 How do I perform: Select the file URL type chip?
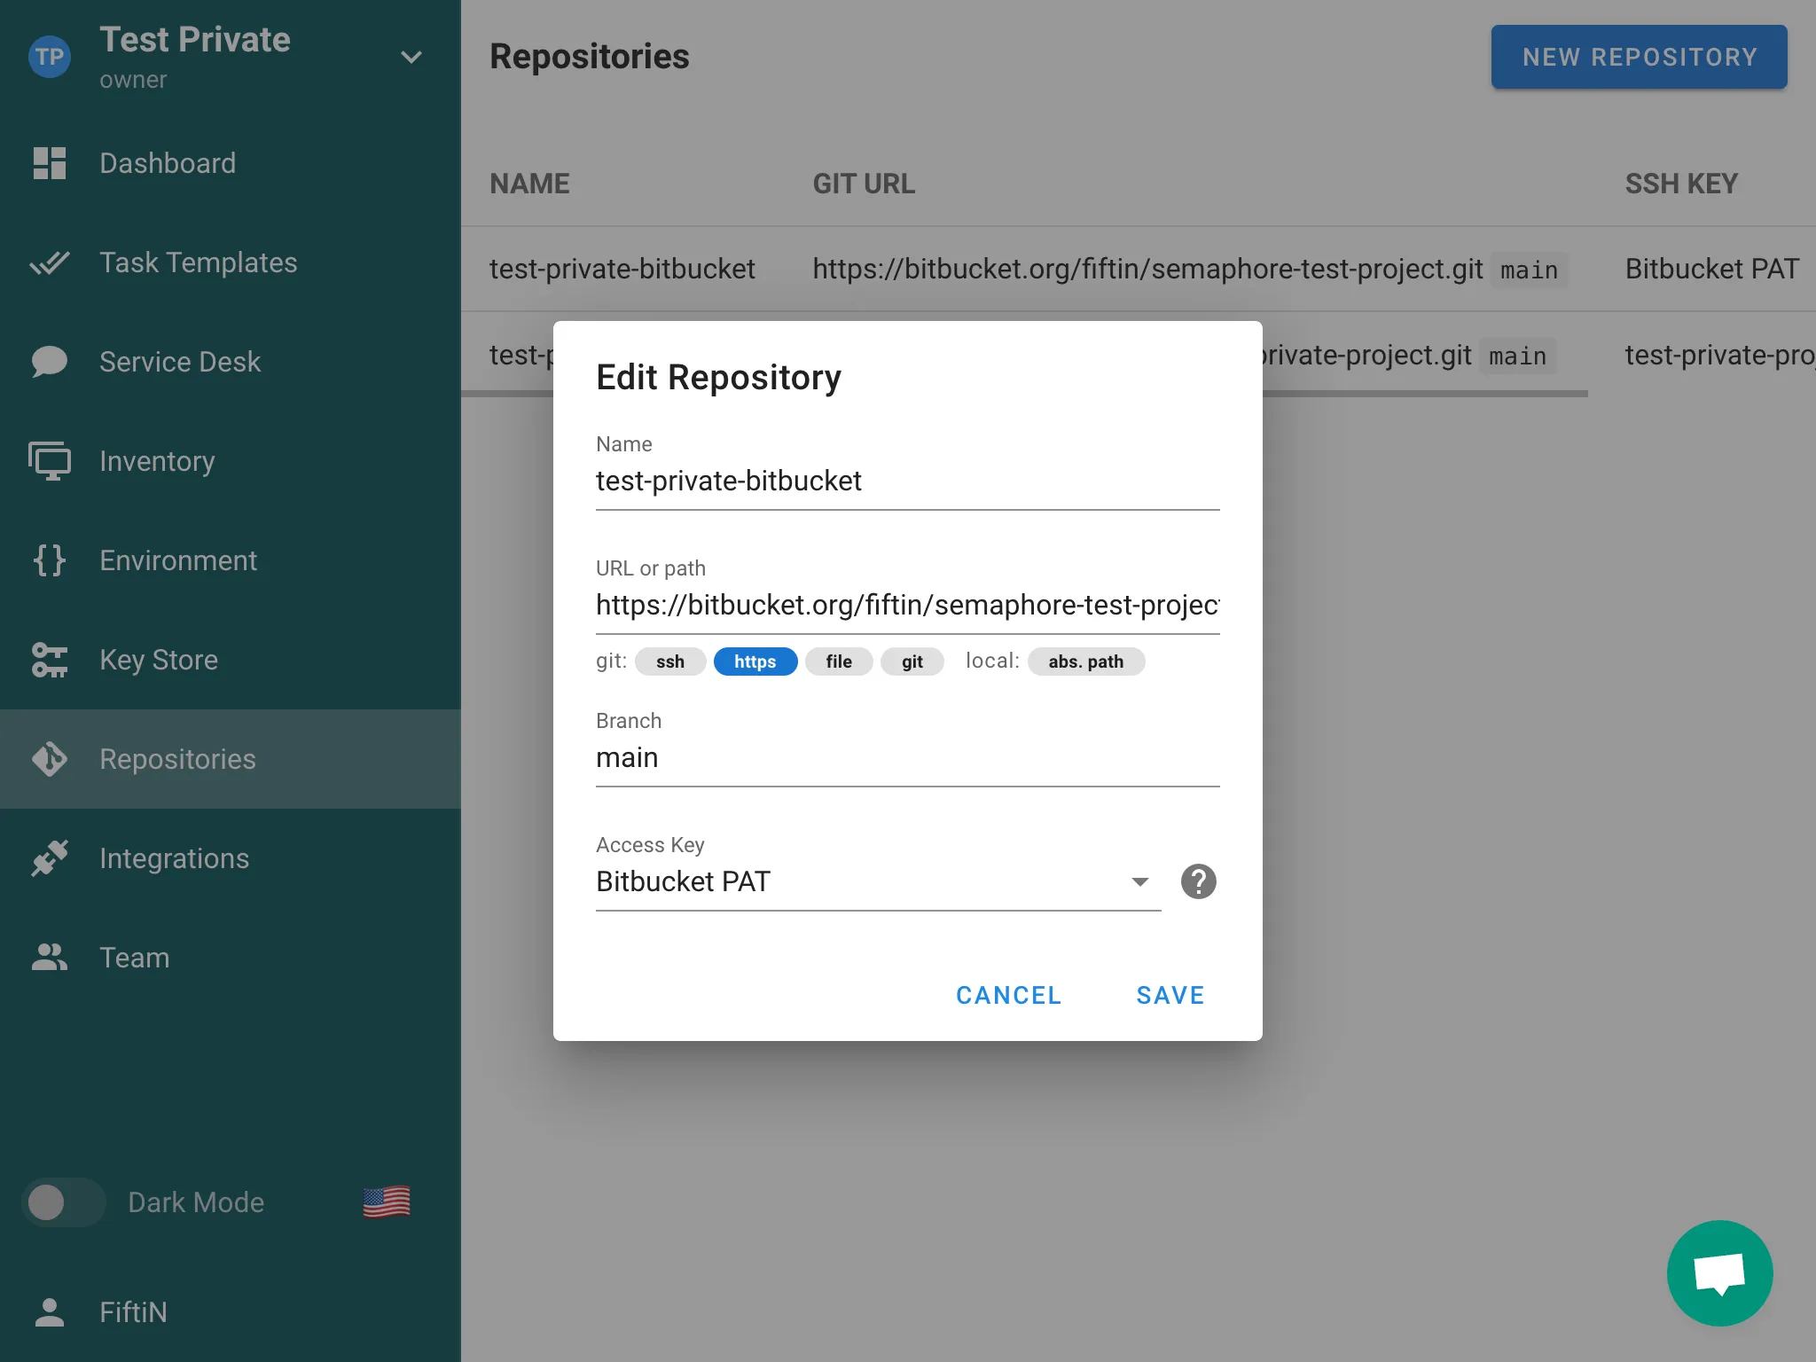[x=838, y=661]
